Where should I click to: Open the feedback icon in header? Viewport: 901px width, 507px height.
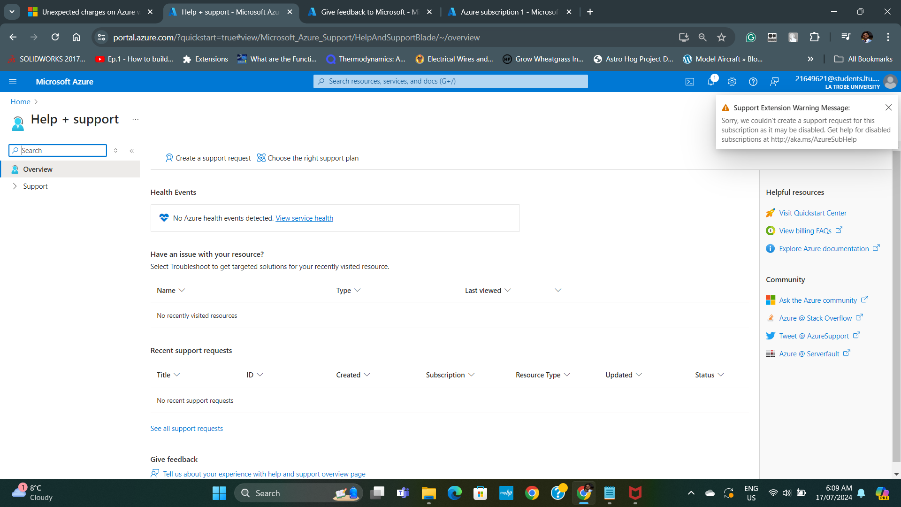pos(774,82)
